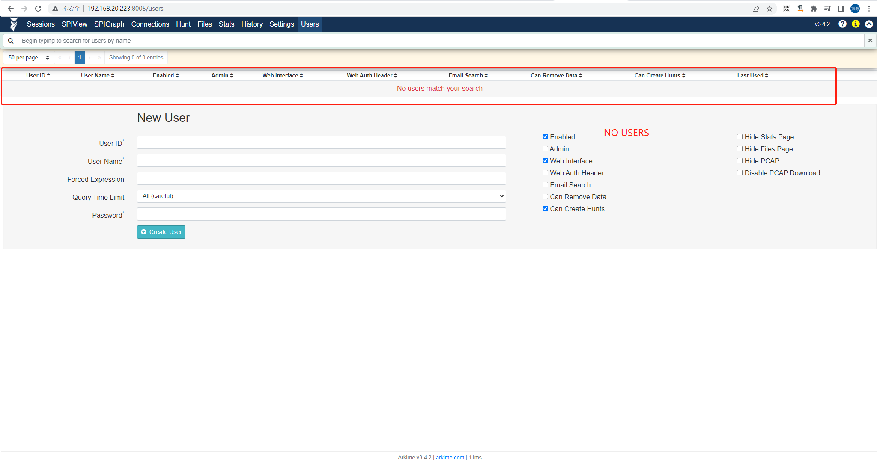Open the help icon in the navbar

(843, 24)
